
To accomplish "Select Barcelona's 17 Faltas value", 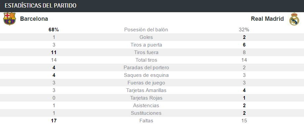I will coord(54,121).
